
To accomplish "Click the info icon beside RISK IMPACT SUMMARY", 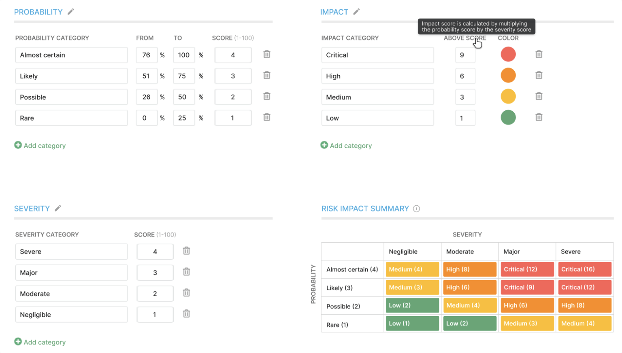I will [x=417, y=209].
